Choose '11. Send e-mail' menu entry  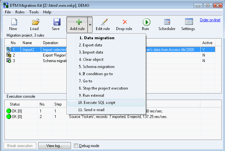pyautogui.click(x=106, y=110)
